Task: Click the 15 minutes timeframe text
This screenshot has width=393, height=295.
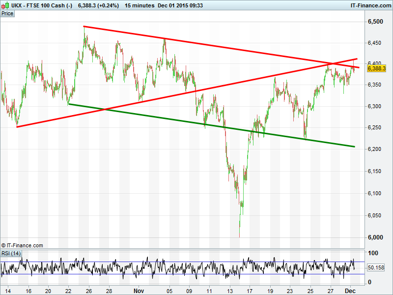Action: 140,5
